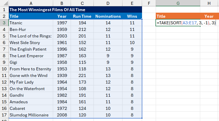Select column F header
The image size is (219, 121).
point(149,3)
